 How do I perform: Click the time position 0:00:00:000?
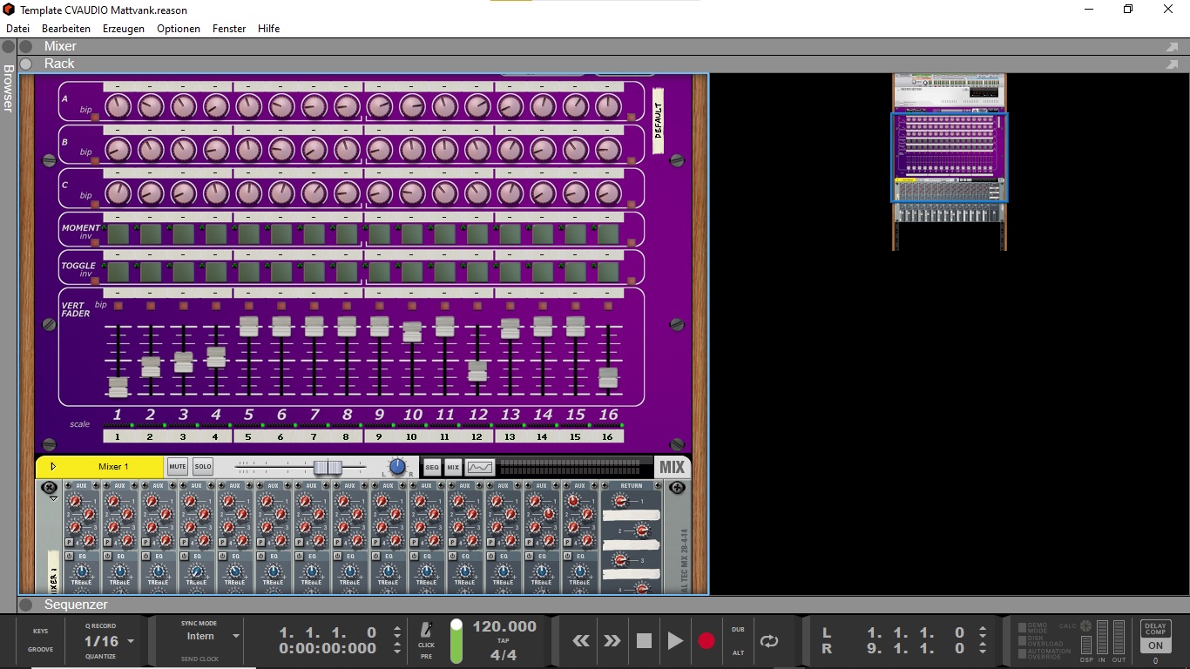[x=328, y=648]
